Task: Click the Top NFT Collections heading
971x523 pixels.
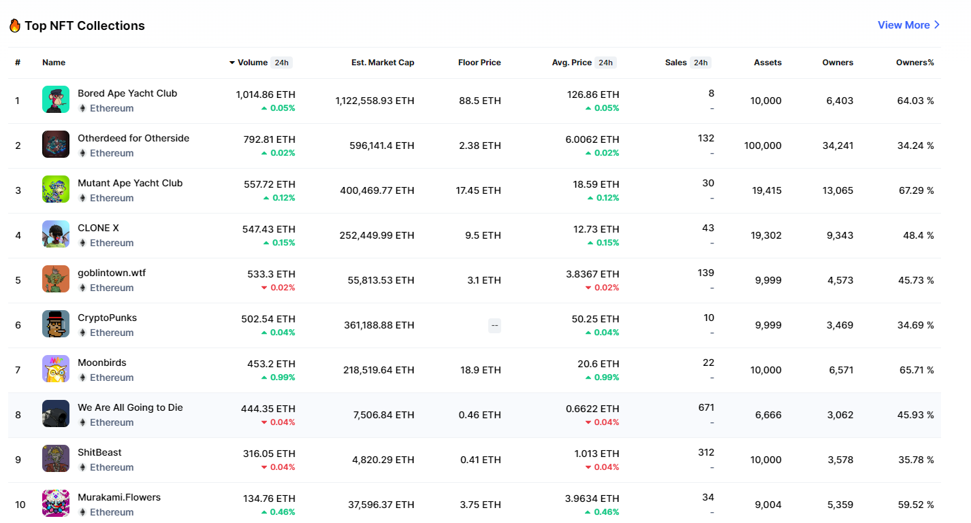Action: pyautogui.click(x=84, y=26)
